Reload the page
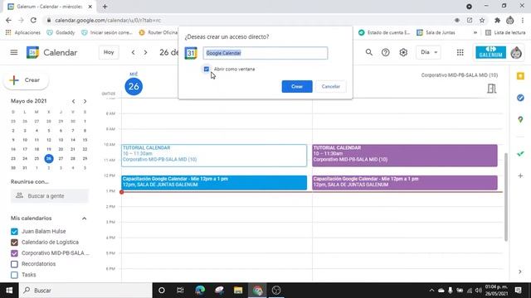 [33, 20]
